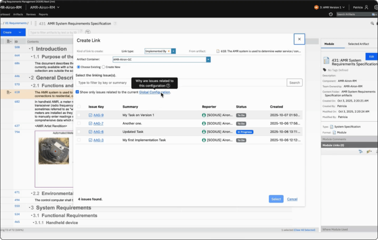Click the help icon in the tooltip
378x240 pixels.
point(168,86)
